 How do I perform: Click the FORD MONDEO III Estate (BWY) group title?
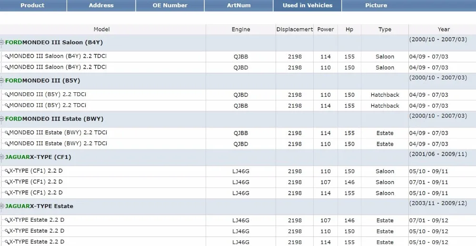tap(54, 119)
